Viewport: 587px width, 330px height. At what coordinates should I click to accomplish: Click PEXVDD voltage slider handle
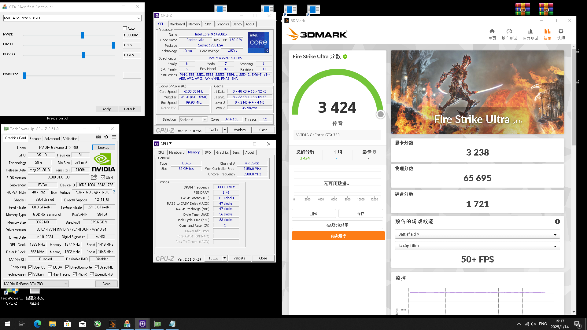pos(83,55)
